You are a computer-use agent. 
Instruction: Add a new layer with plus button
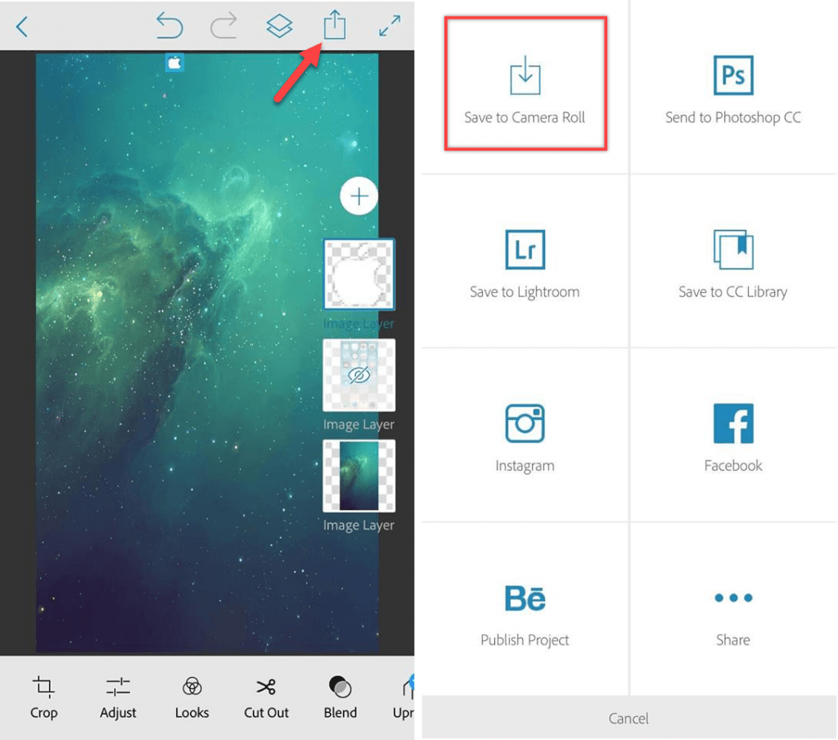[x=358, y=196]
